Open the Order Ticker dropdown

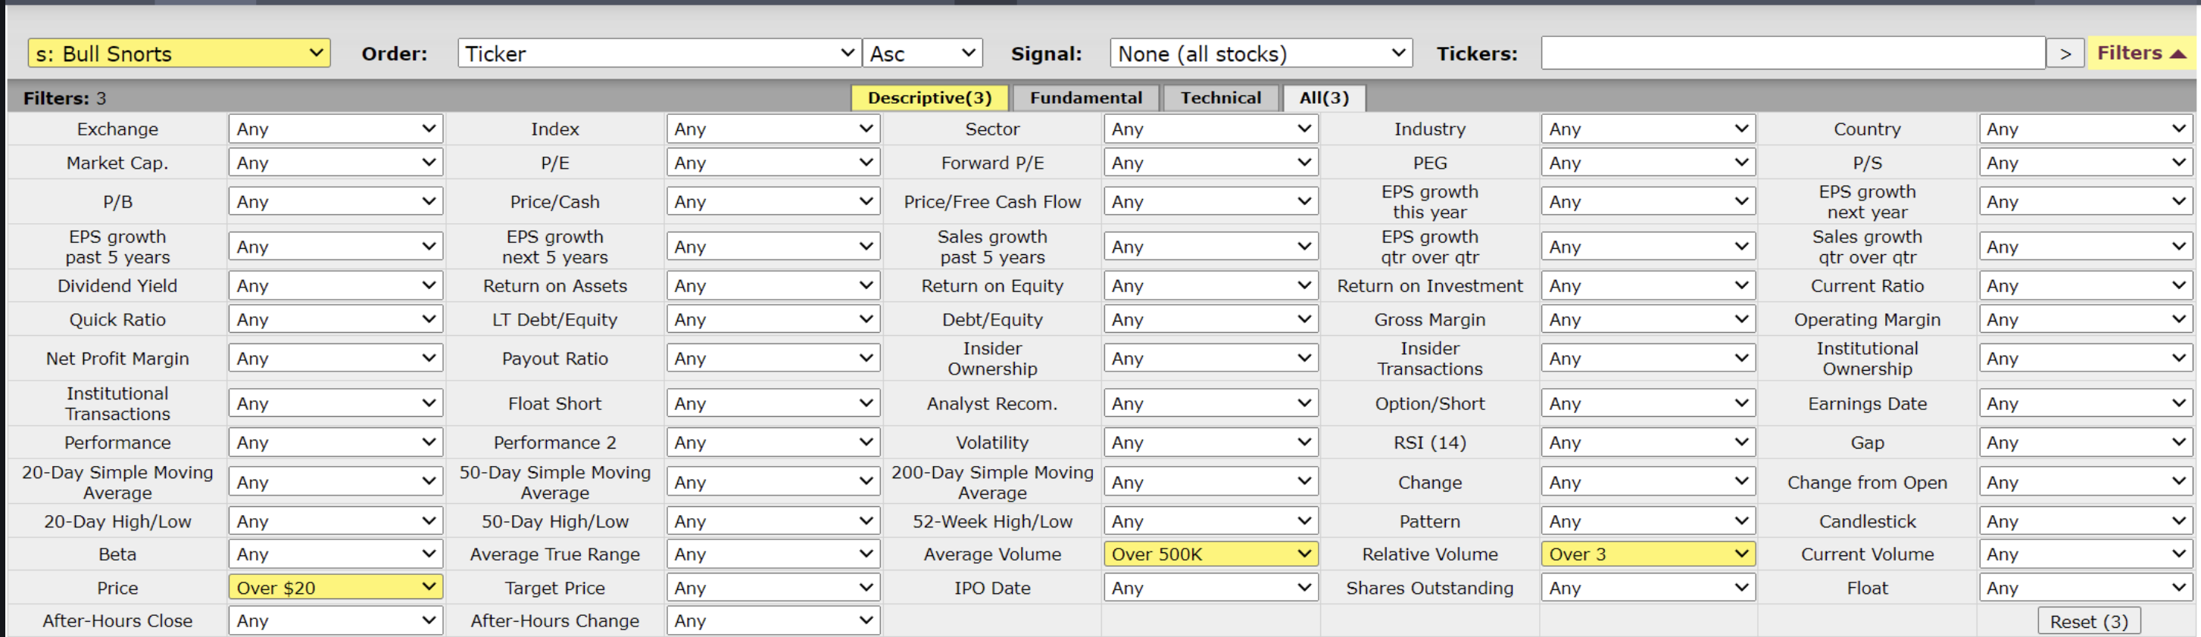[659, 53]
